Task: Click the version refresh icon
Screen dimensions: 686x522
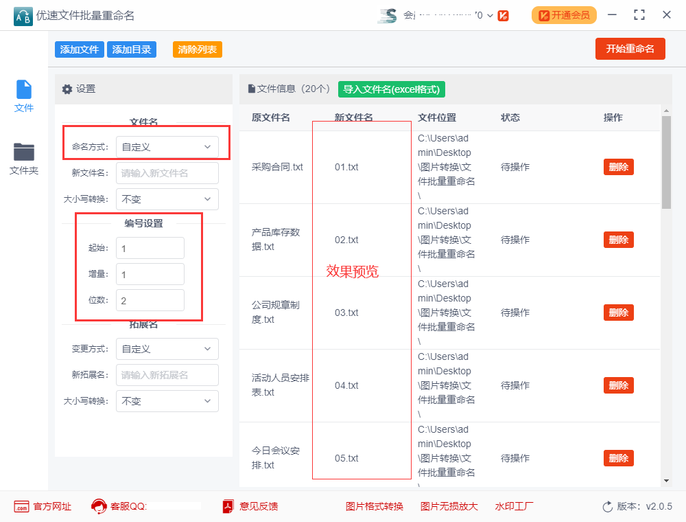Action: point(608,507)
